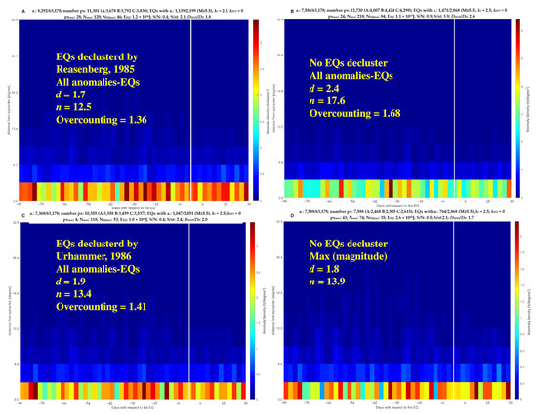Click 'Overcounting = 1.68' label
This screenshot has width=537, height=414.
tap(354, 113)
